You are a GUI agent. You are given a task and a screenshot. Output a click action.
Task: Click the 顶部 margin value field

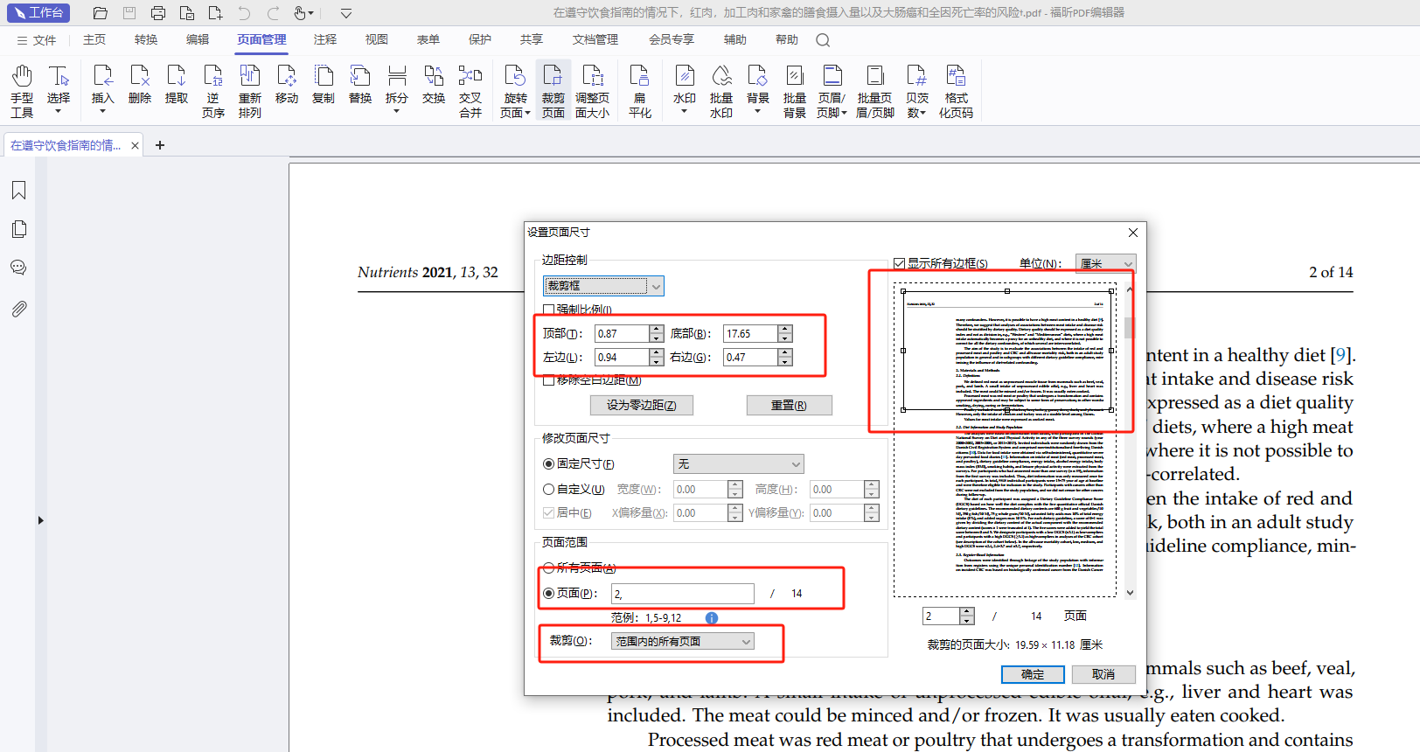tap(622, 334)
